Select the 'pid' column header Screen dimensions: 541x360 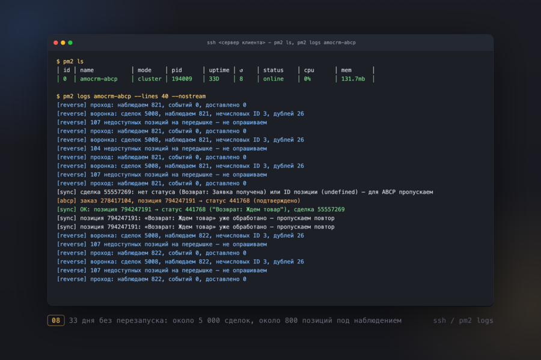click(x=177, y=70)
